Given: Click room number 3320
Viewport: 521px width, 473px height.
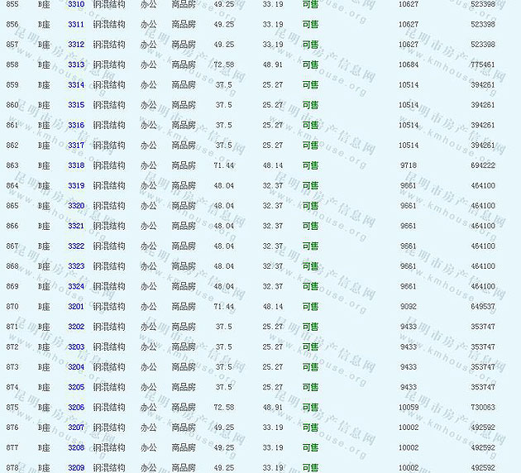Looking at the screenshot, I should pos(76,206).
